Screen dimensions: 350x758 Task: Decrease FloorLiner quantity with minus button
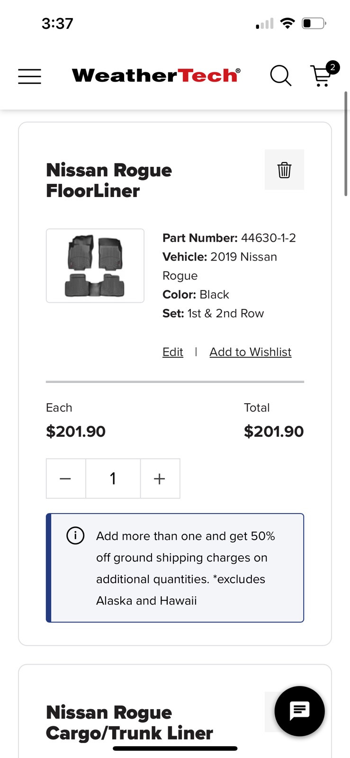click(x=65, y=478)
